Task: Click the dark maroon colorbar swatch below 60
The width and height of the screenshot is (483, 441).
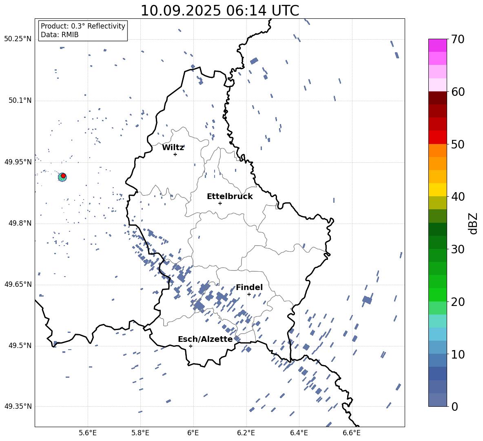Action: (x=437, y=98)
